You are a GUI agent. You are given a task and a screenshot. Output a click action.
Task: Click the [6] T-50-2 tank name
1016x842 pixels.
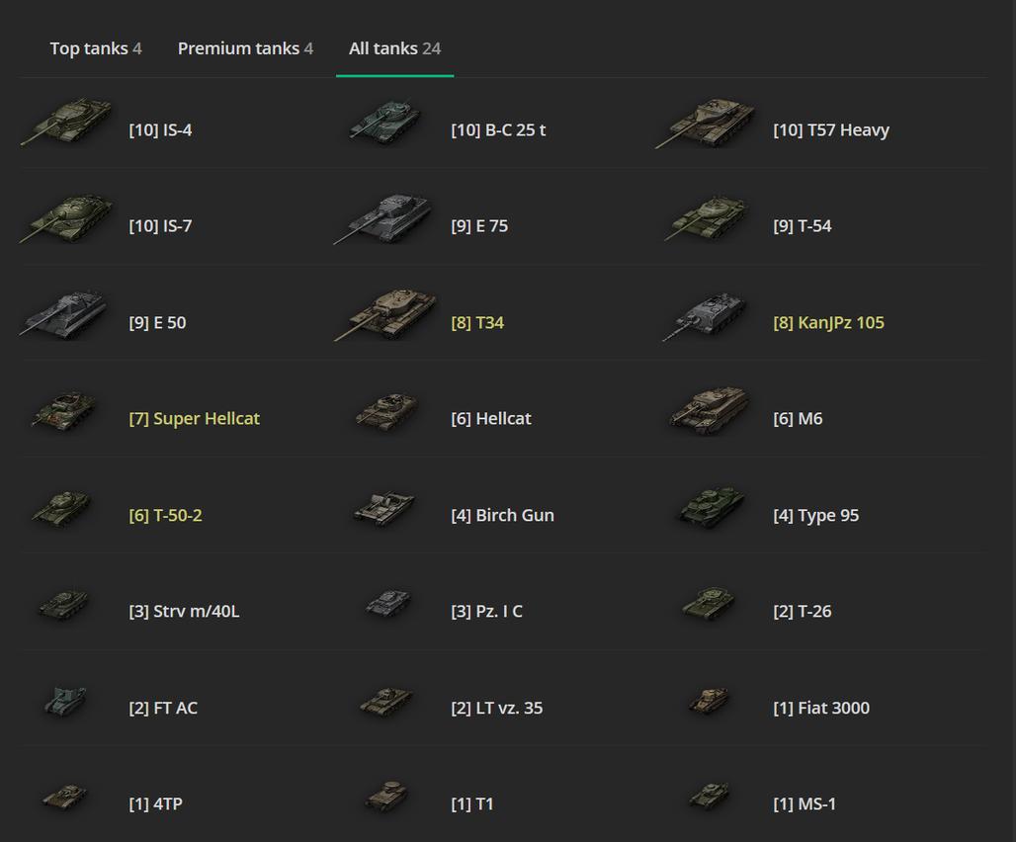coord(165,516)
